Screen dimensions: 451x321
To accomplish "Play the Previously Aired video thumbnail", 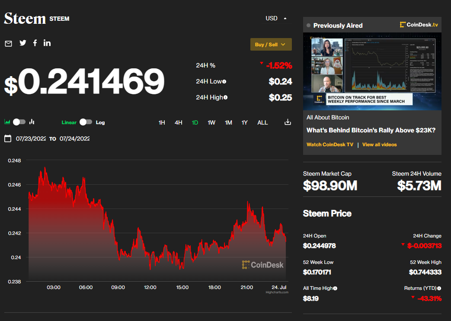I will tap(372, 71).
